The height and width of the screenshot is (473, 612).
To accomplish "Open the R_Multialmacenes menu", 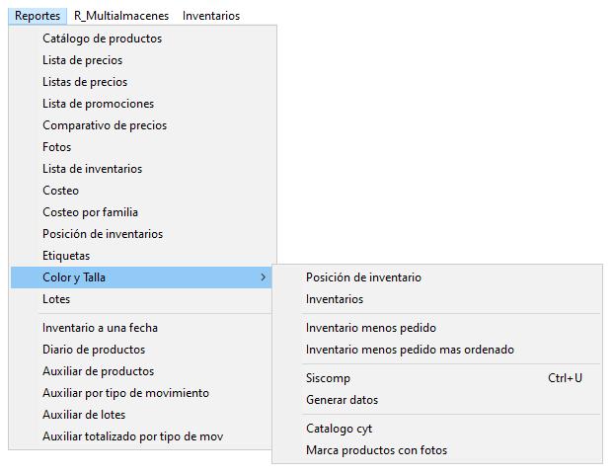I will [x=121, y=16].
